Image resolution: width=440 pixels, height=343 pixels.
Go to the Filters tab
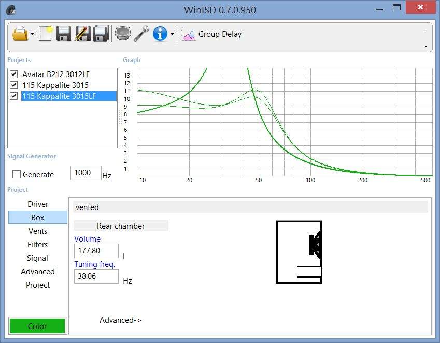(38, 244)
